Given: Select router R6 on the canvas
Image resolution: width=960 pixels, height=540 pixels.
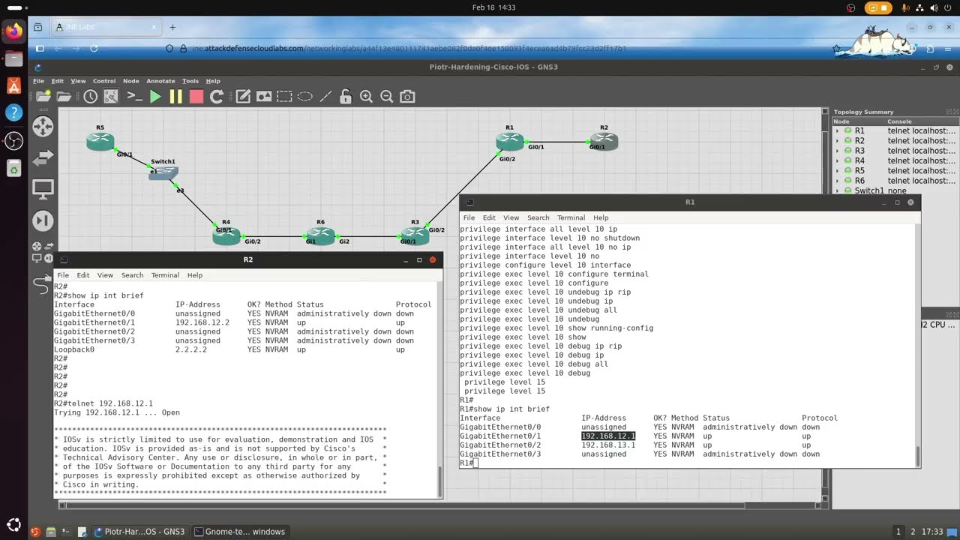Looking at the screenshot, I should (320, 235).
